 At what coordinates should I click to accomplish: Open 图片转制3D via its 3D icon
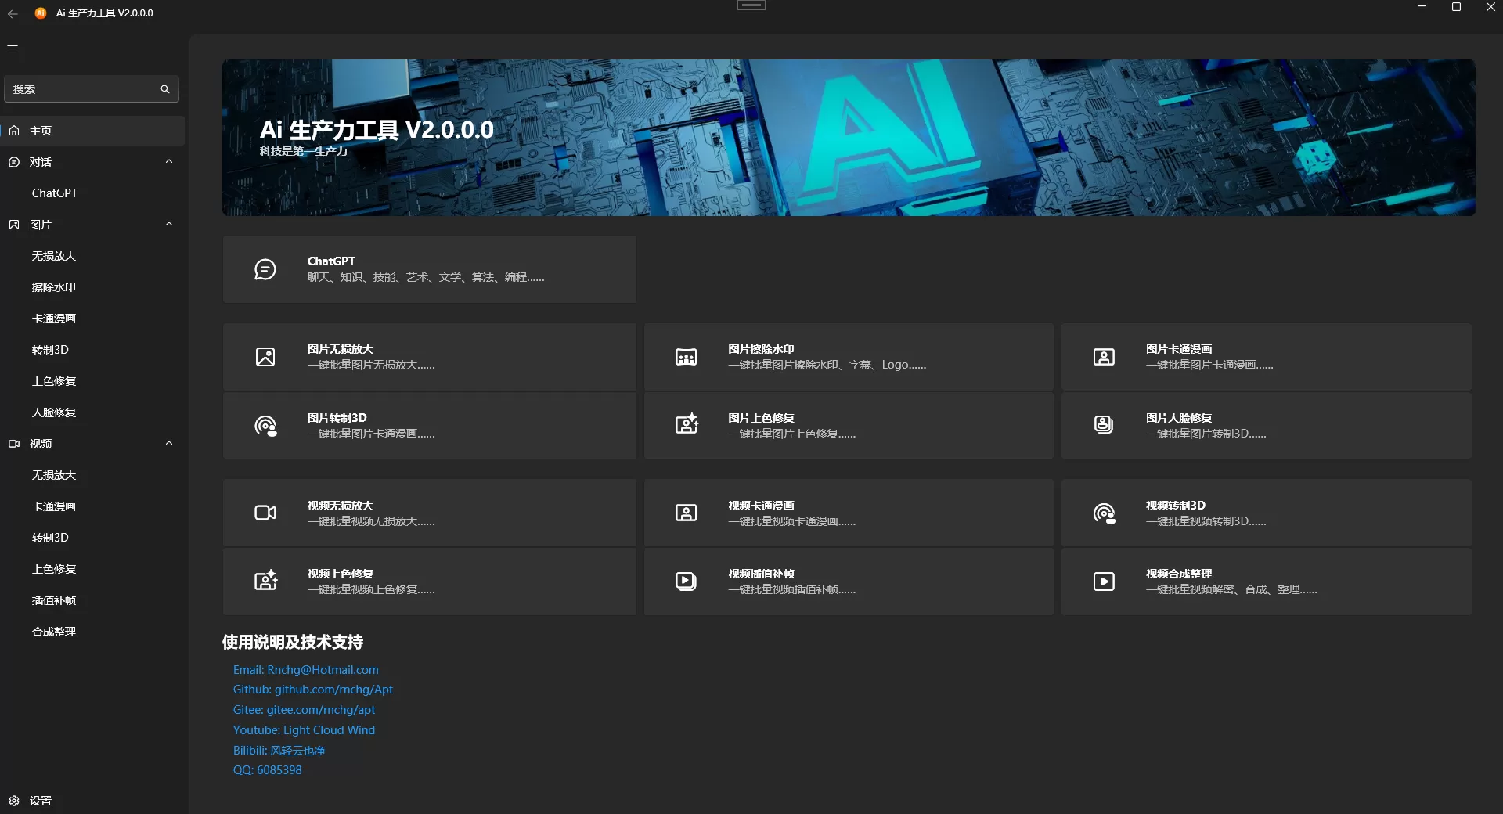pos(265,425)
